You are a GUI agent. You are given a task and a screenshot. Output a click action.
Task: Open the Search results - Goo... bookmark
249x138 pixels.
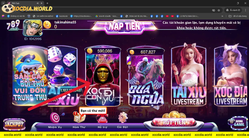point(107,16)
